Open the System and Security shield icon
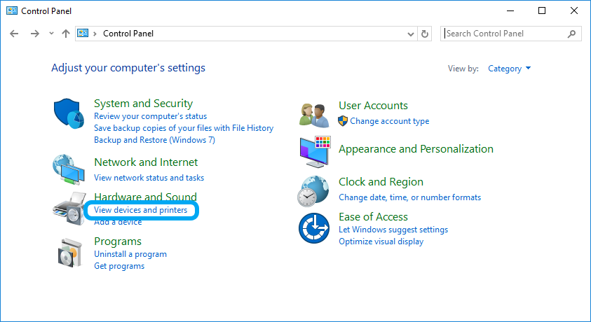This screenshot has width=591, height=322. 69,113
